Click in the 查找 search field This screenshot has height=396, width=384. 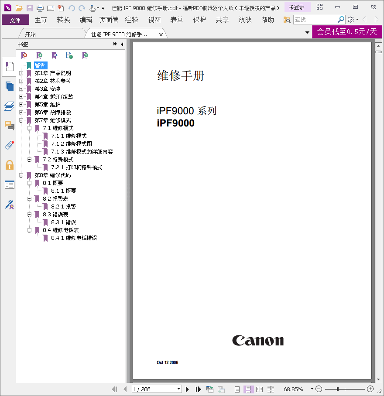315,20
